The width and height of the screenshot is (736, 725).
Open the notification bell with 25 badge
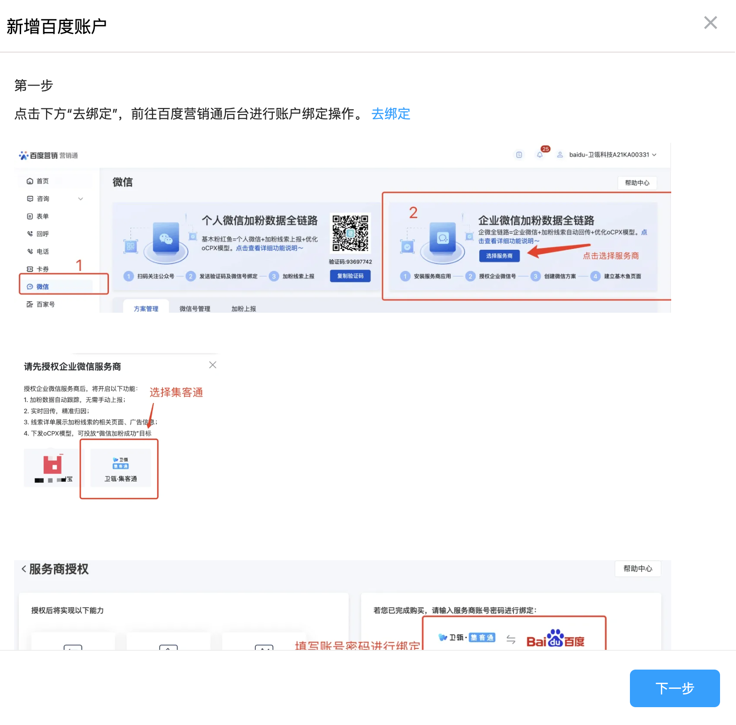[540, 154]
